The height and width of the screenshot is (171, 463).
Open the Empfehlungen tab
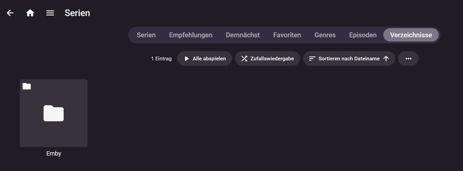[191, 35]
